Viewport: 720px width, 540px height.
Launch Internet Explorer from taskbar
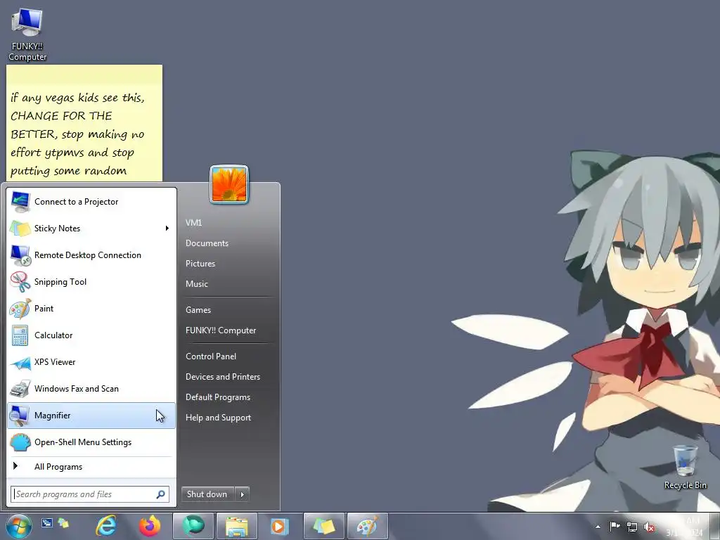click(x=105, y=526)
